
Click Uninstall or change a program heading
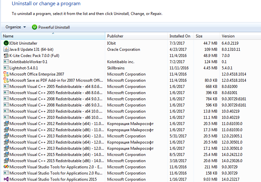click(46, 4)
